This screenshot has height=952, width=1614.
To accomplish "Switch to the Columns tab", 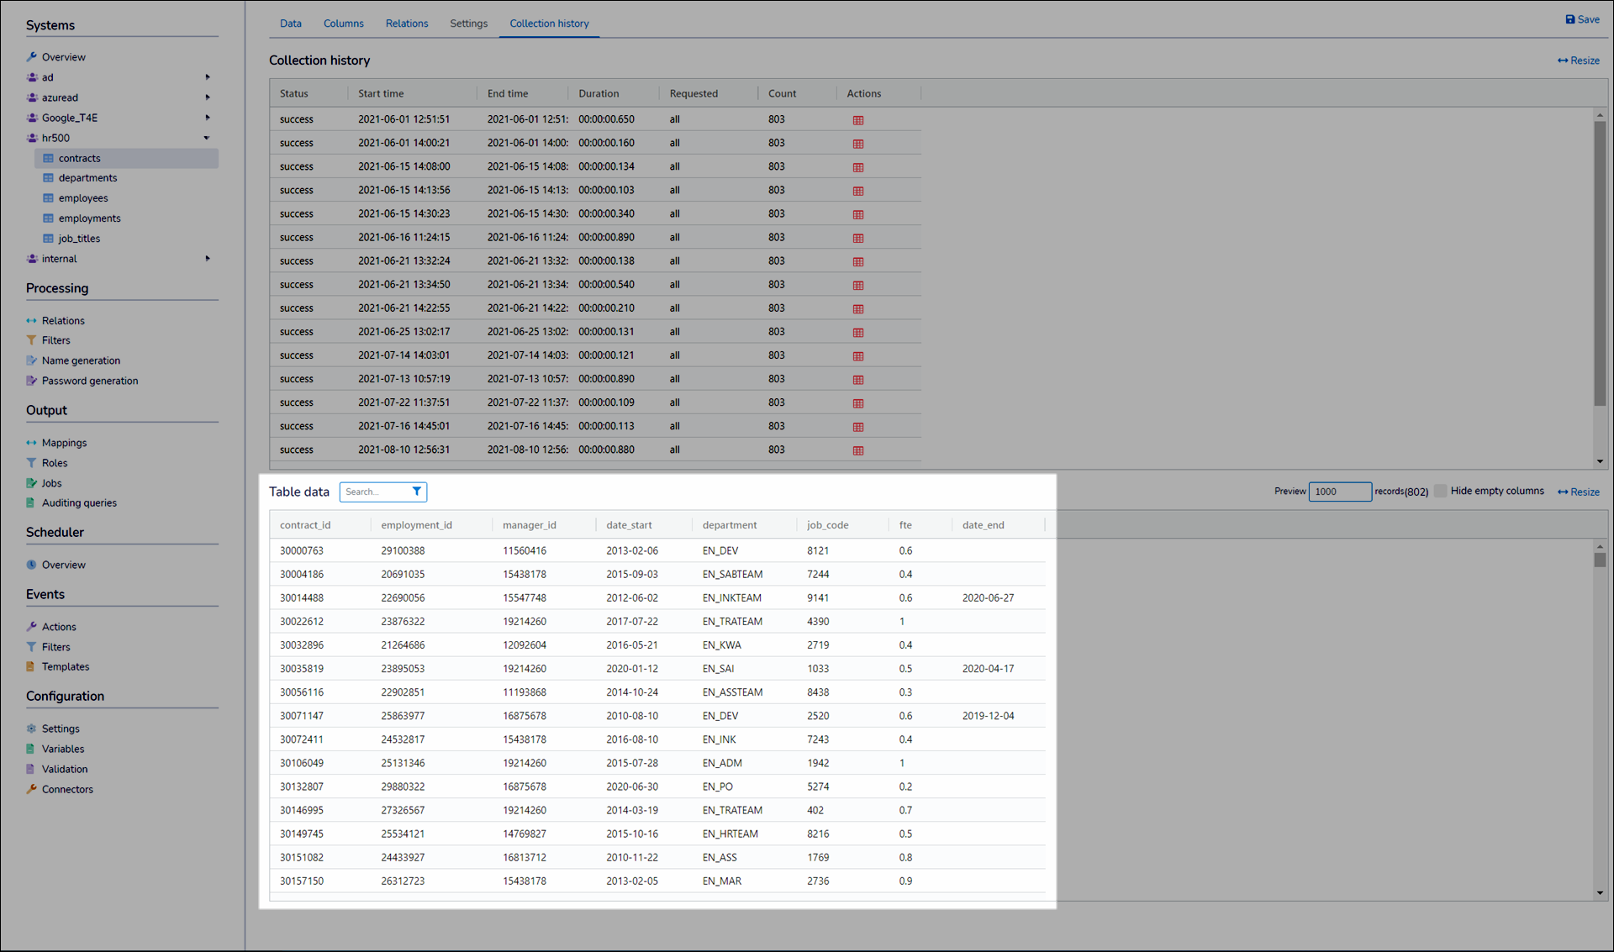I will point(343,24).
